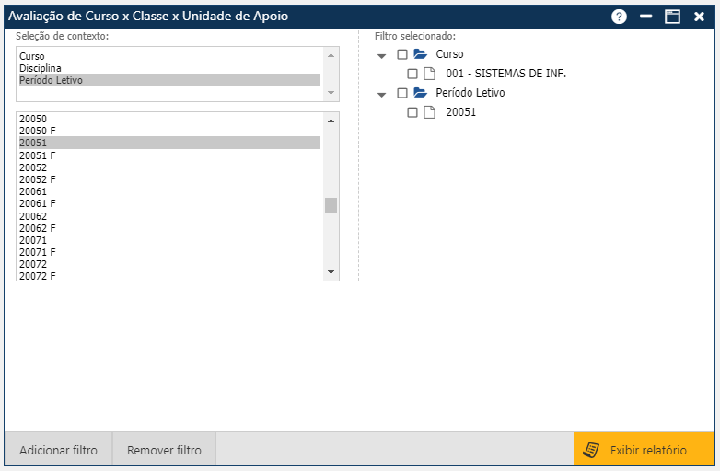Click the help question mark icon
Screen dimensions: 720x471
pyautogui.click(x=619, y=17)
